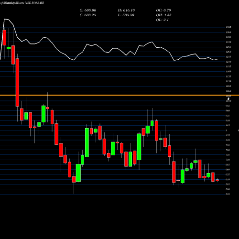Click the 1060 price axis label

[228, 91]
